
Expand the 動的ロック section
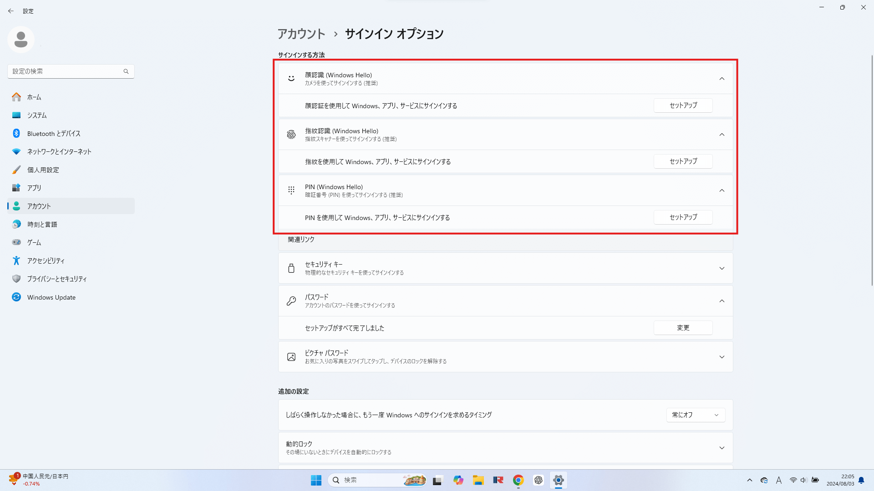[722, 448]
